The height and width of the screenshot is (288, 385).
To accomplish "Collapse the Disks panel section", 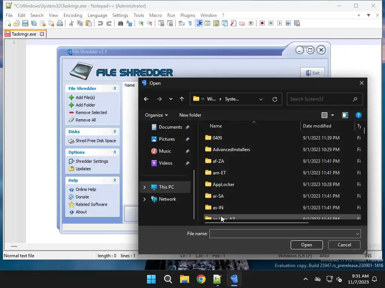I will pos(115,132).
